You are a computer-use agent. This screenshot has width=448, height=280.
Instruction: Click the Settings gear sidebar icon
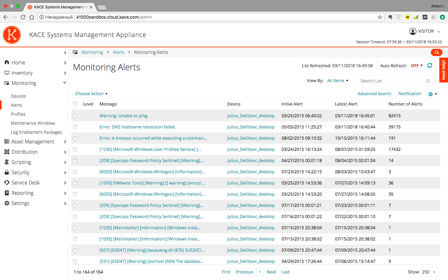7,203
